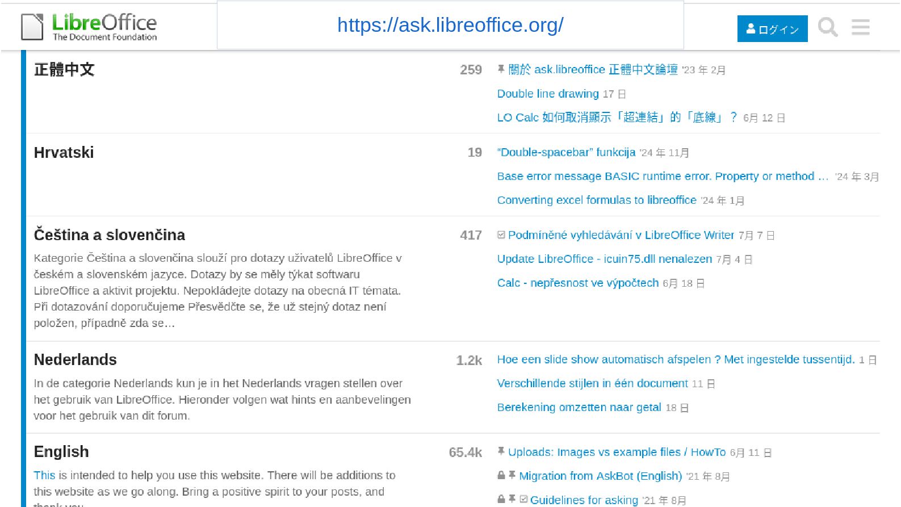The height and width of the screenshot is (507, 901).
Task: Click the '23 年 2月 date on 關於 topic
Action: 704,70
